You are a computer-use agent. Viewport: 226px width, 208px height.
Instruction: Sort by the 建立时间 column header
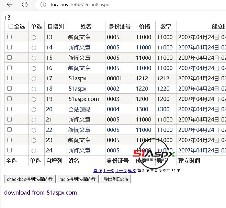(x=219, y=26)
